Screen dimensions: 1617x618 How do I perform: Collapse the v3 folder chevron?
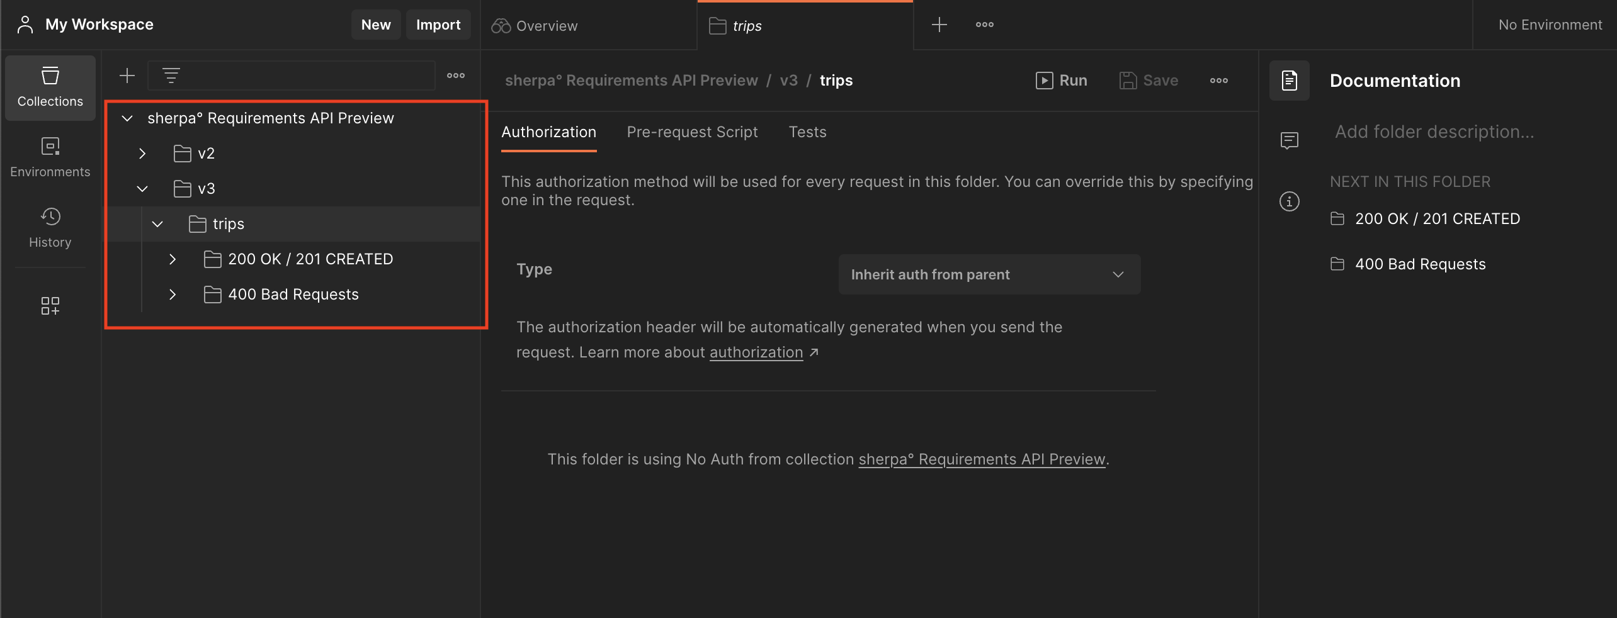coord(142,189)
